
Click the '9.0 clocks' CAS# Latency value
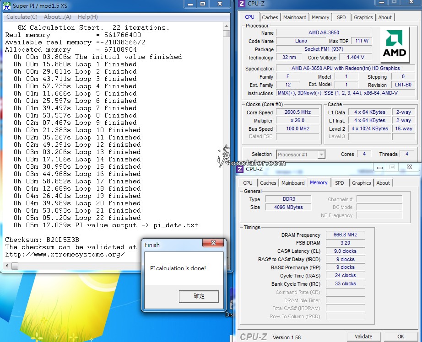(345, 251)
